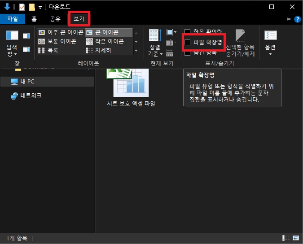The width and height of the screenshot is (303, 244).
Task: Open help with the question mark icon
Action: pyautogui.click(x=298, y=19)
